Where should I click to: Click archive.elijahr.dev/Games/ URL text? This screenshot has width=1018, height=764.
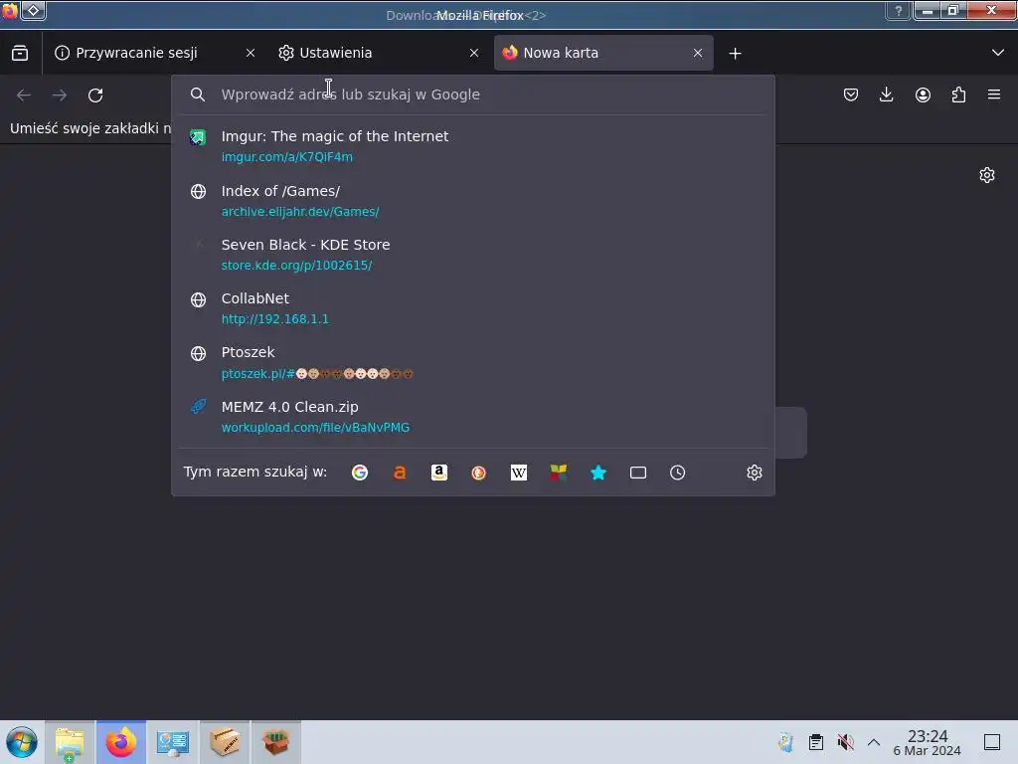300,211
